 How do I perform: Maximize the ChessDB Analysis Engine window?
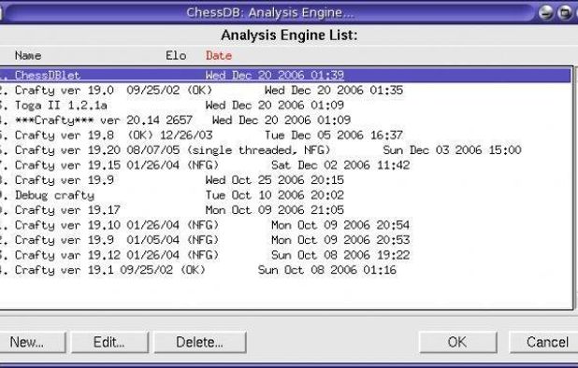564,12
